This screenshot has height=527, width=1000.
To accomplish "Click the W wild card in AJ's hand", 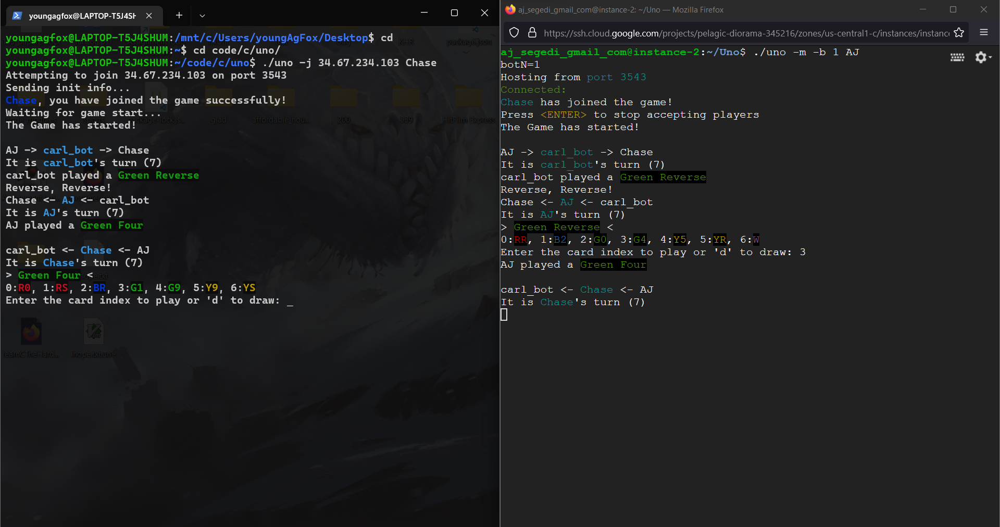I will [756, 240].
